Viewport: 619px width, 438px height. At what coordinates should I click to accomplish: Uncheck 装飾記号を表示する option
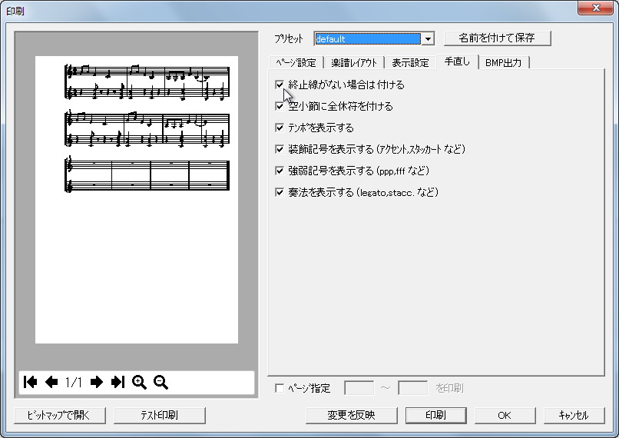pyautogui.click(x=280, y=149)
